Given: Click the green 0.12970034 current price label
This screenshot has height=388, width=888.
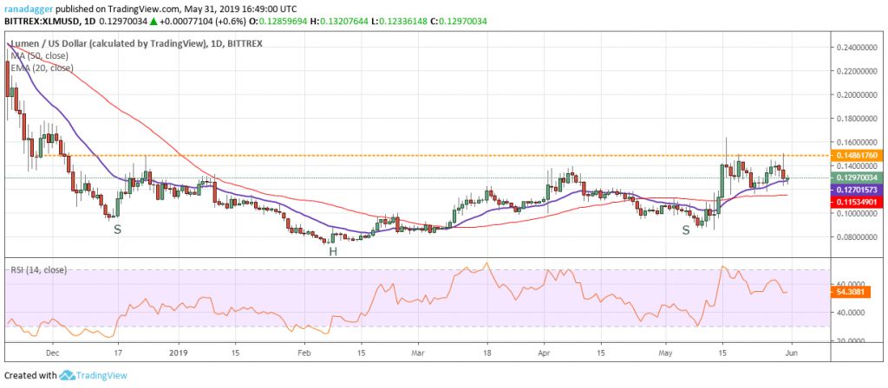Looking at the screenshot, I should click(856, 178).
